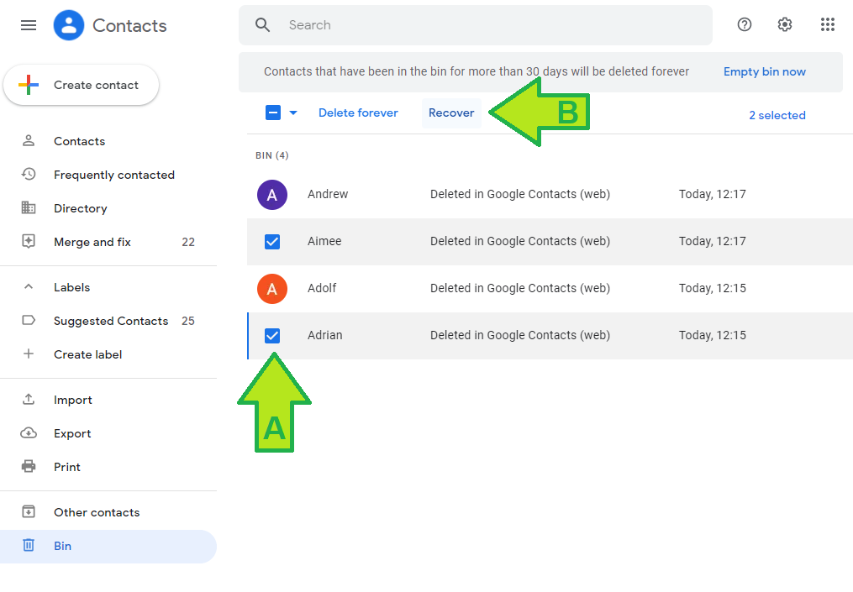Click the Frequently contacted icon
This screenshot has height=592, width=853.
(28, 174)
